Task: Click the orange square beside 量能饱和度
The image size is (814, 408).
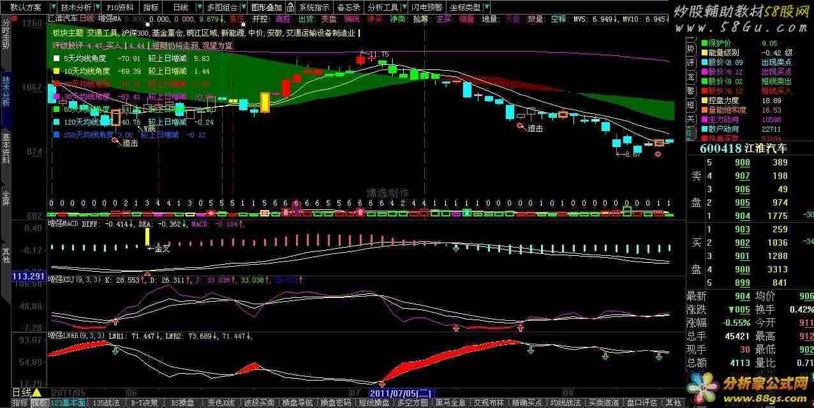Action: (x=704, y=110)
